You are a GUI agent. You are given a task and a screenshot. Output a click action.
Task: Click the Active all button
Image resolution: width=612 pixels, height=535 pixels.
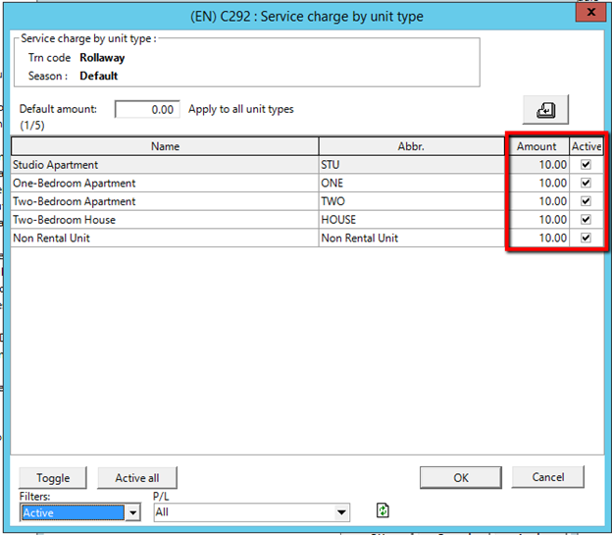click(136, 478)
